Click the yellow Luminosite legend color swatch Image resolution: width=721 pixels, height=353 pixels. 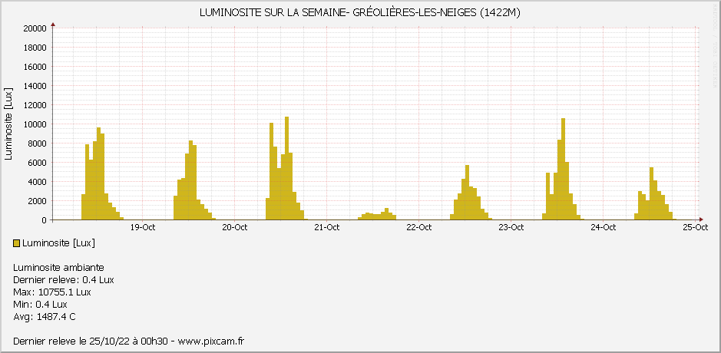coord(18,243)
